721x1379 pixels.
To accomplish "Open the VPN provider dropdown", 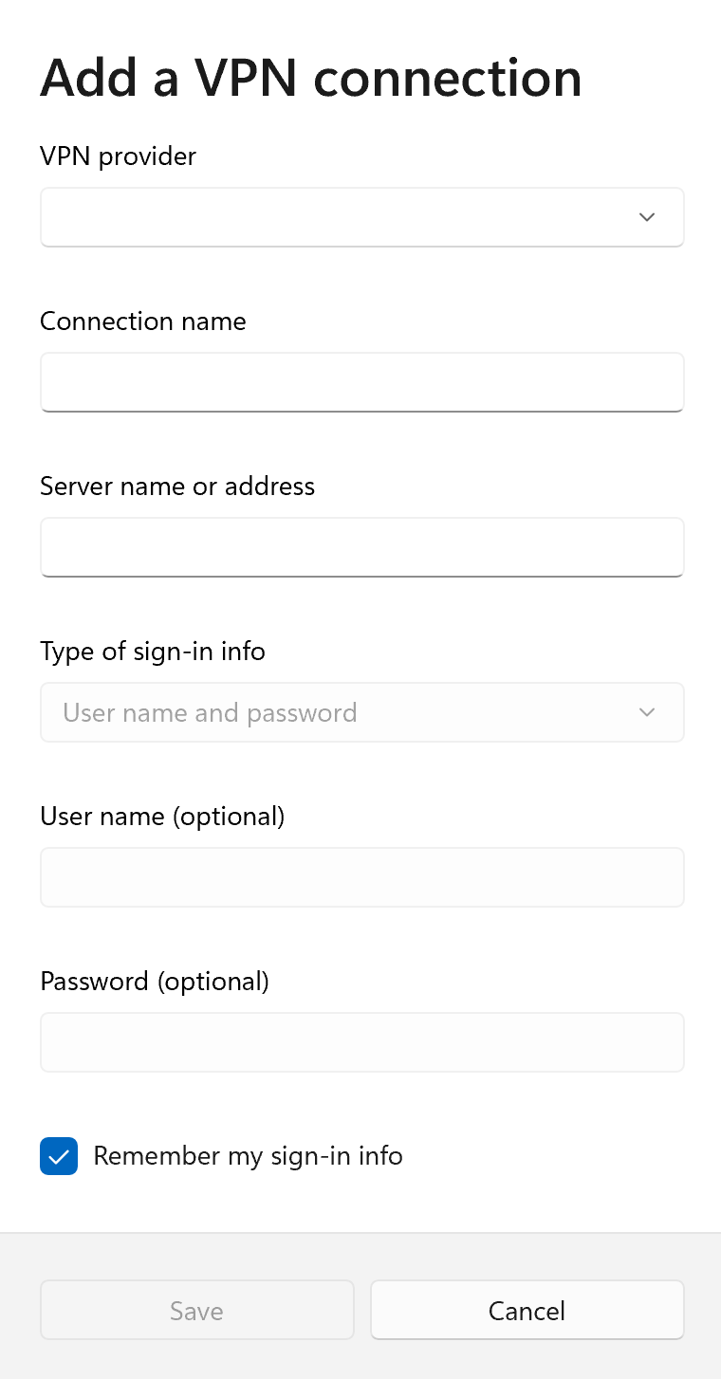I will click(361, 217).
